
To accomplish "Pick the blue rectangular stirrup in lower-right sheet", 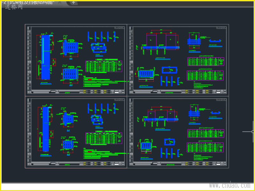I will click(x=170, y=142).
